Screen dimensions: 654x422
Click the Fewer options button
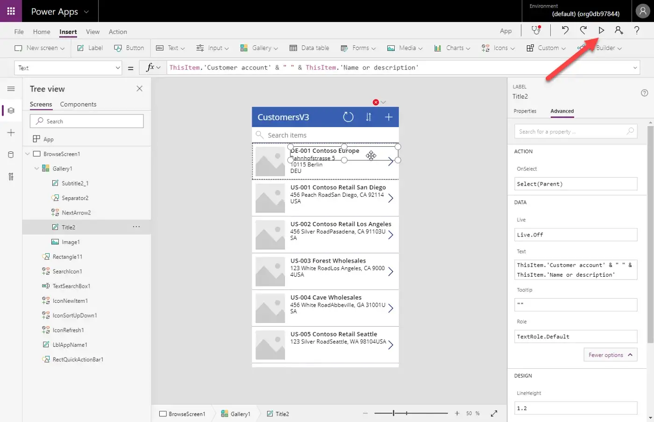(610, 355)
